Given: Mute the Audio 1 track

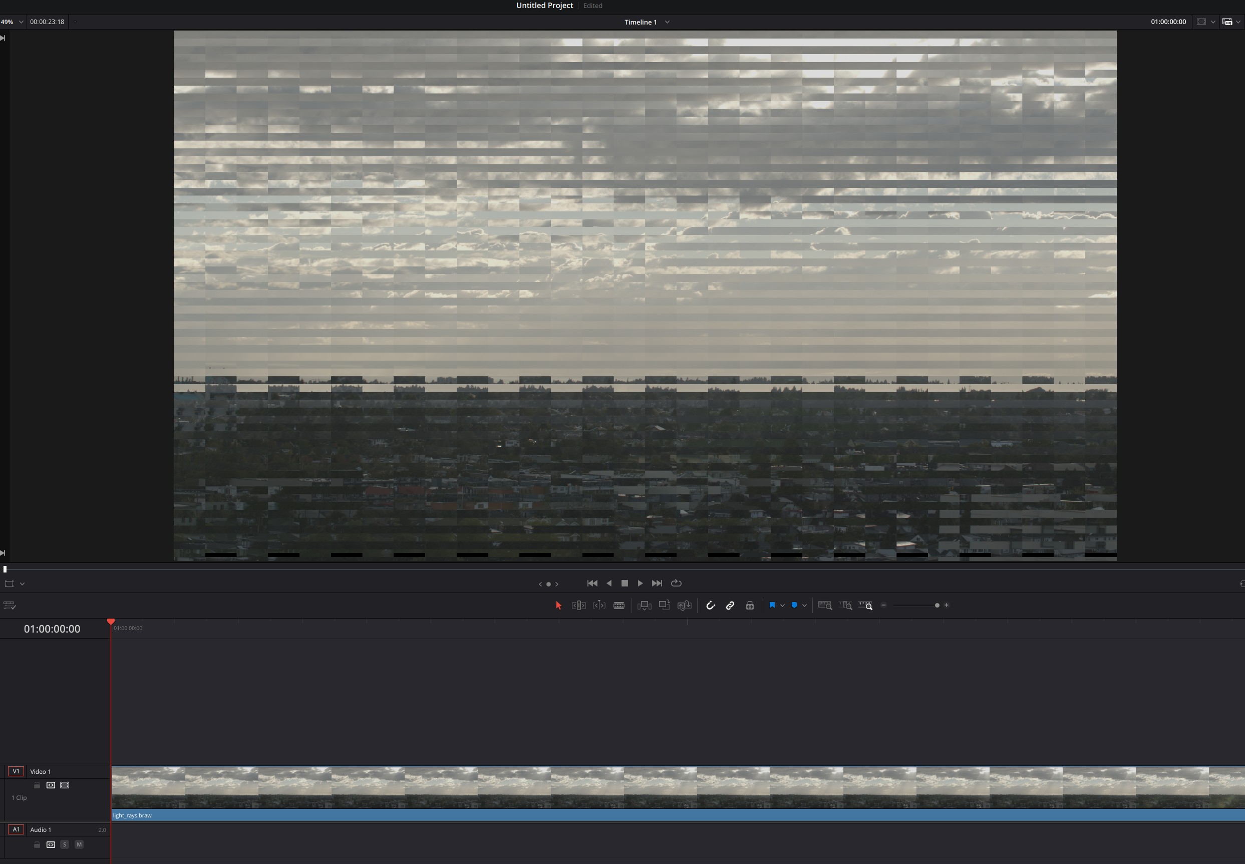Looking at the screenshot, I should click(80, 844).
